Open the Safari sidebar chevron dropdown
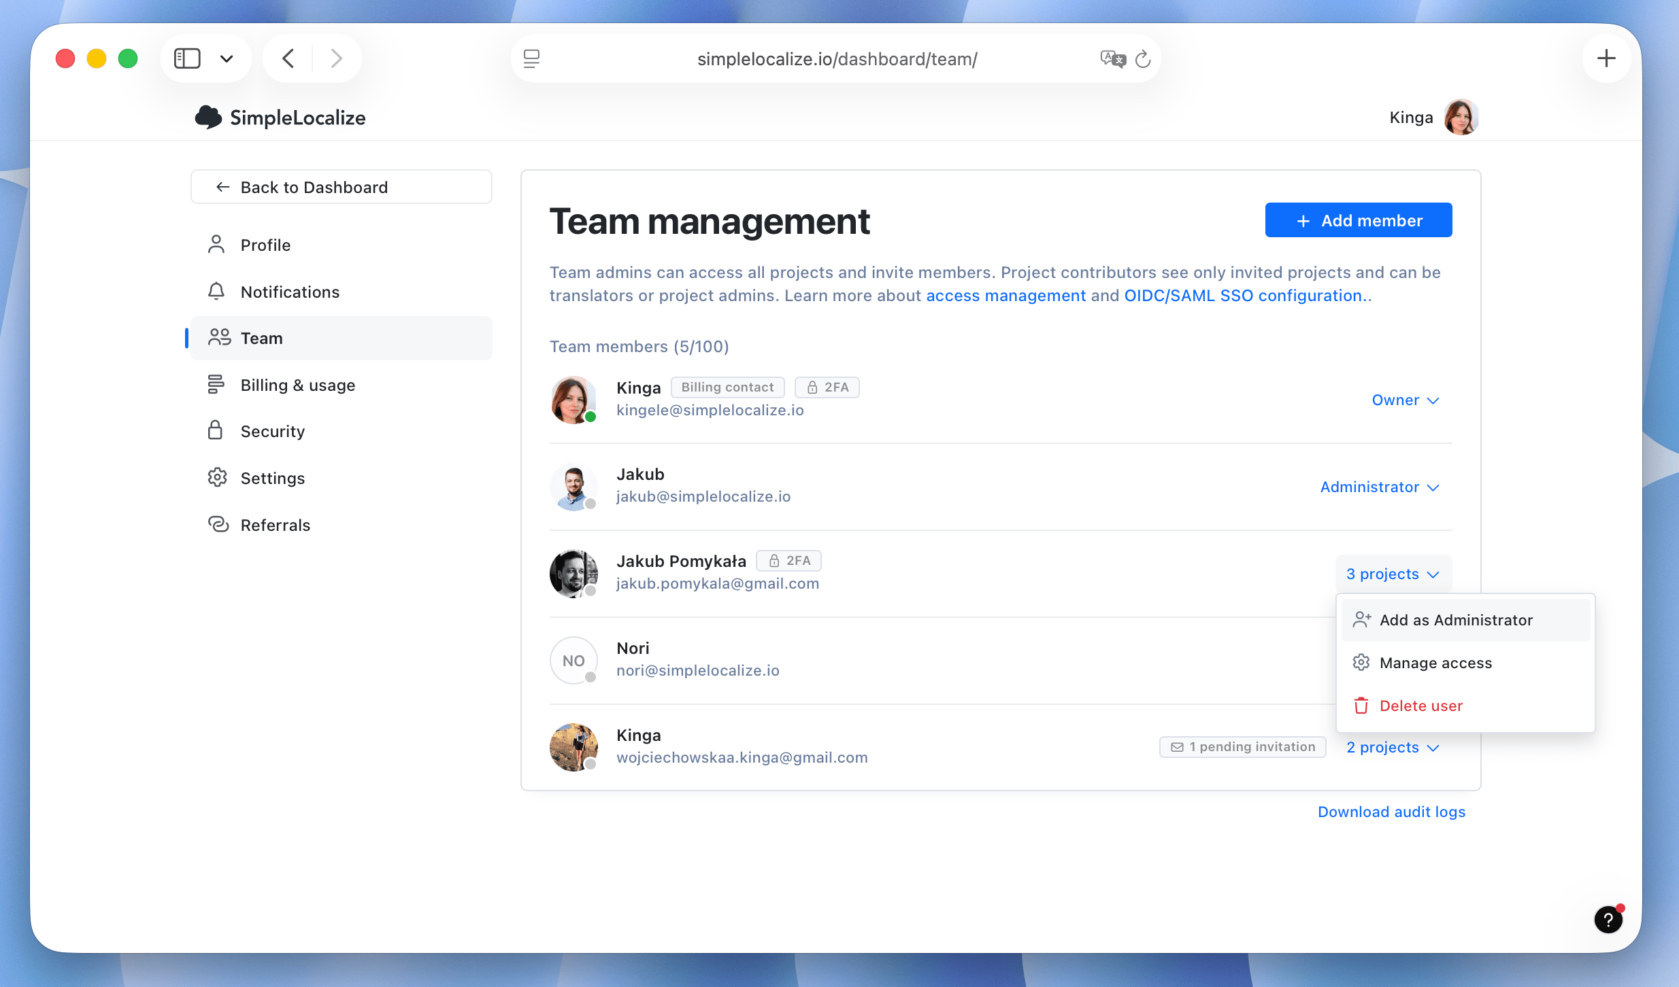The width and height of the screenshot is (1679, 987). coord(227,59)
